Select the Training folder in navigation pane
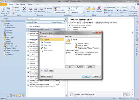This screenshot has width=139, height=100. tap(9, 55)
